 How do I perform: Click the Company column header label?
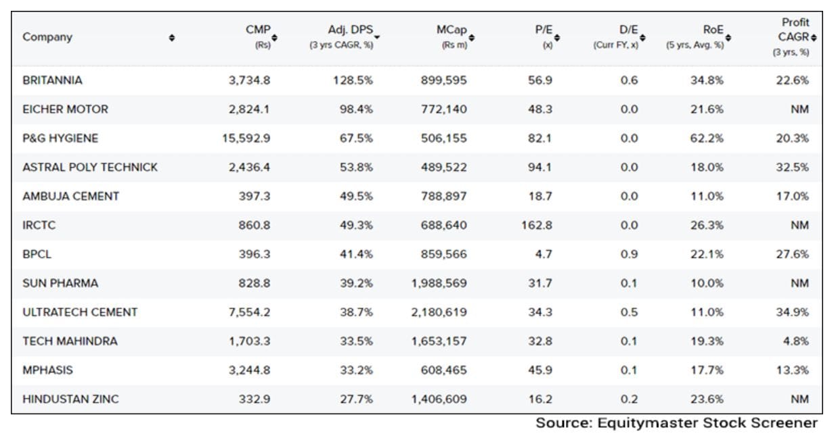47,37
